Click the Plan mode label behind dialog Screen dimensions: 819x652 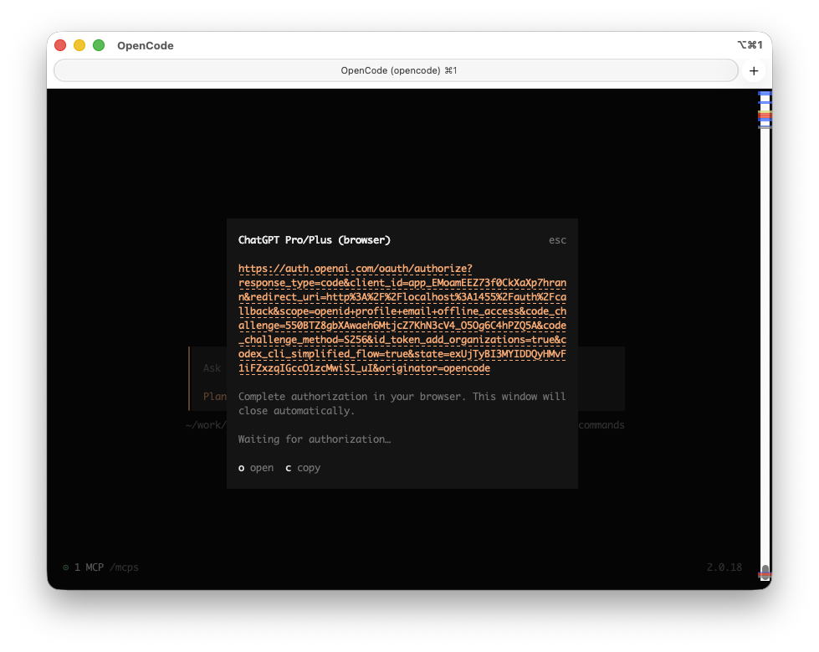[x=215, y=397]
